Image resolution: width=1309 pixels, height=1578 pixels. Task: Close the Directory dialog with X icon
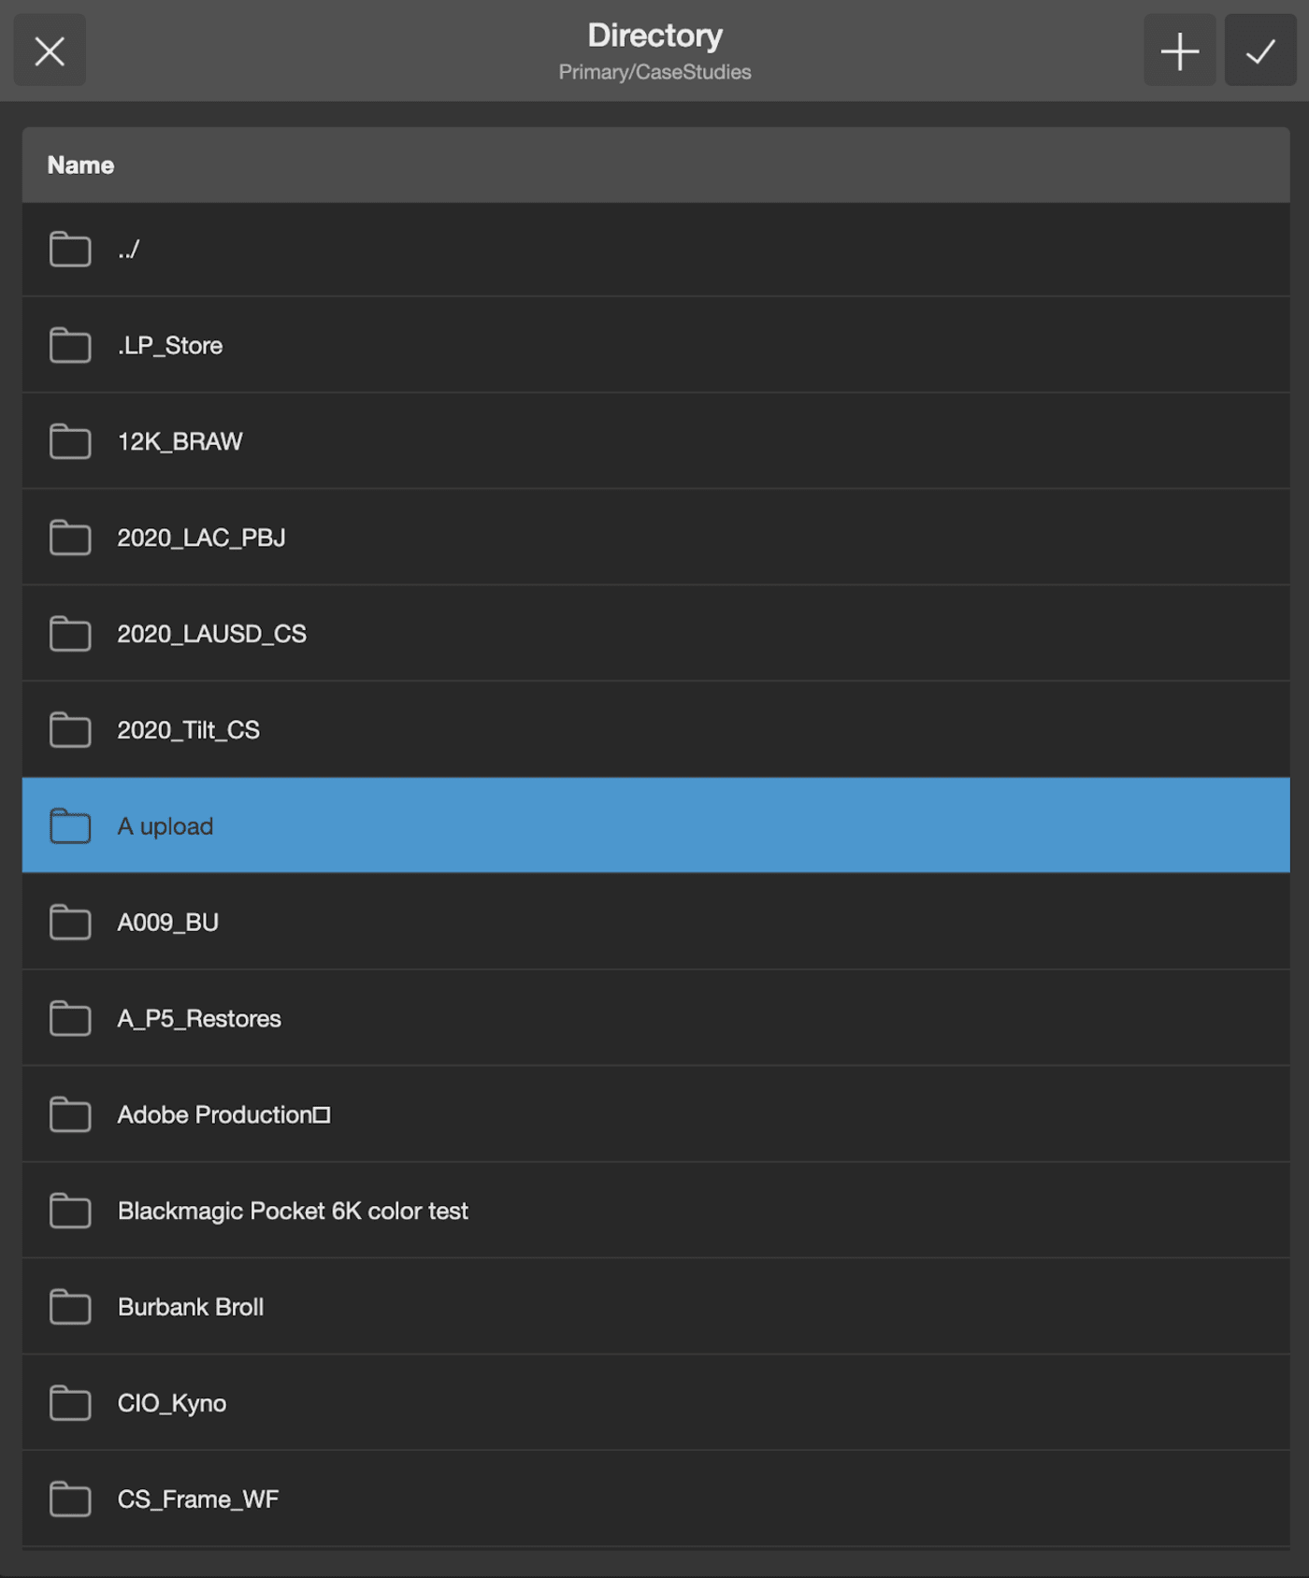(50, 50)
